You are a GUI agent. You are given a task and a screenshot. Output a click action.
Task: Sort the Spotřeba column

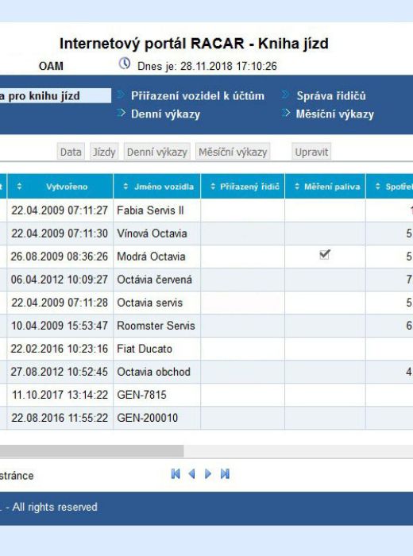pos(377,187)
